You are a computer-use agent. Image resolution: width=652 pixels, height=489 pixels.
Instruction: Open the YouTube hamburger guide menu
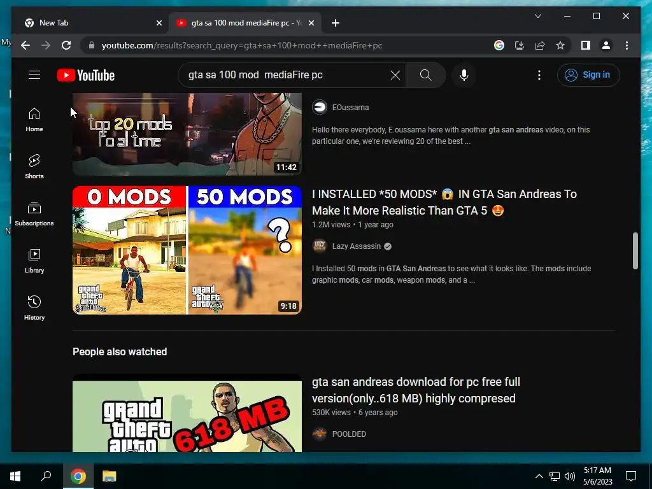(34, 75)
